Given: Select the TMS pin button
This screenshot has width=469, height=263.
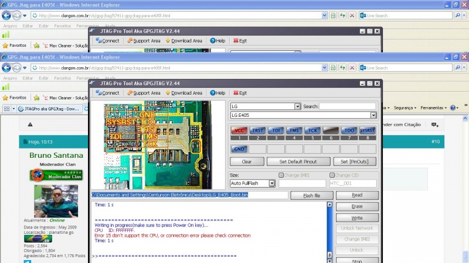Looking at the screenshot, I should click(x=294, y=130).
